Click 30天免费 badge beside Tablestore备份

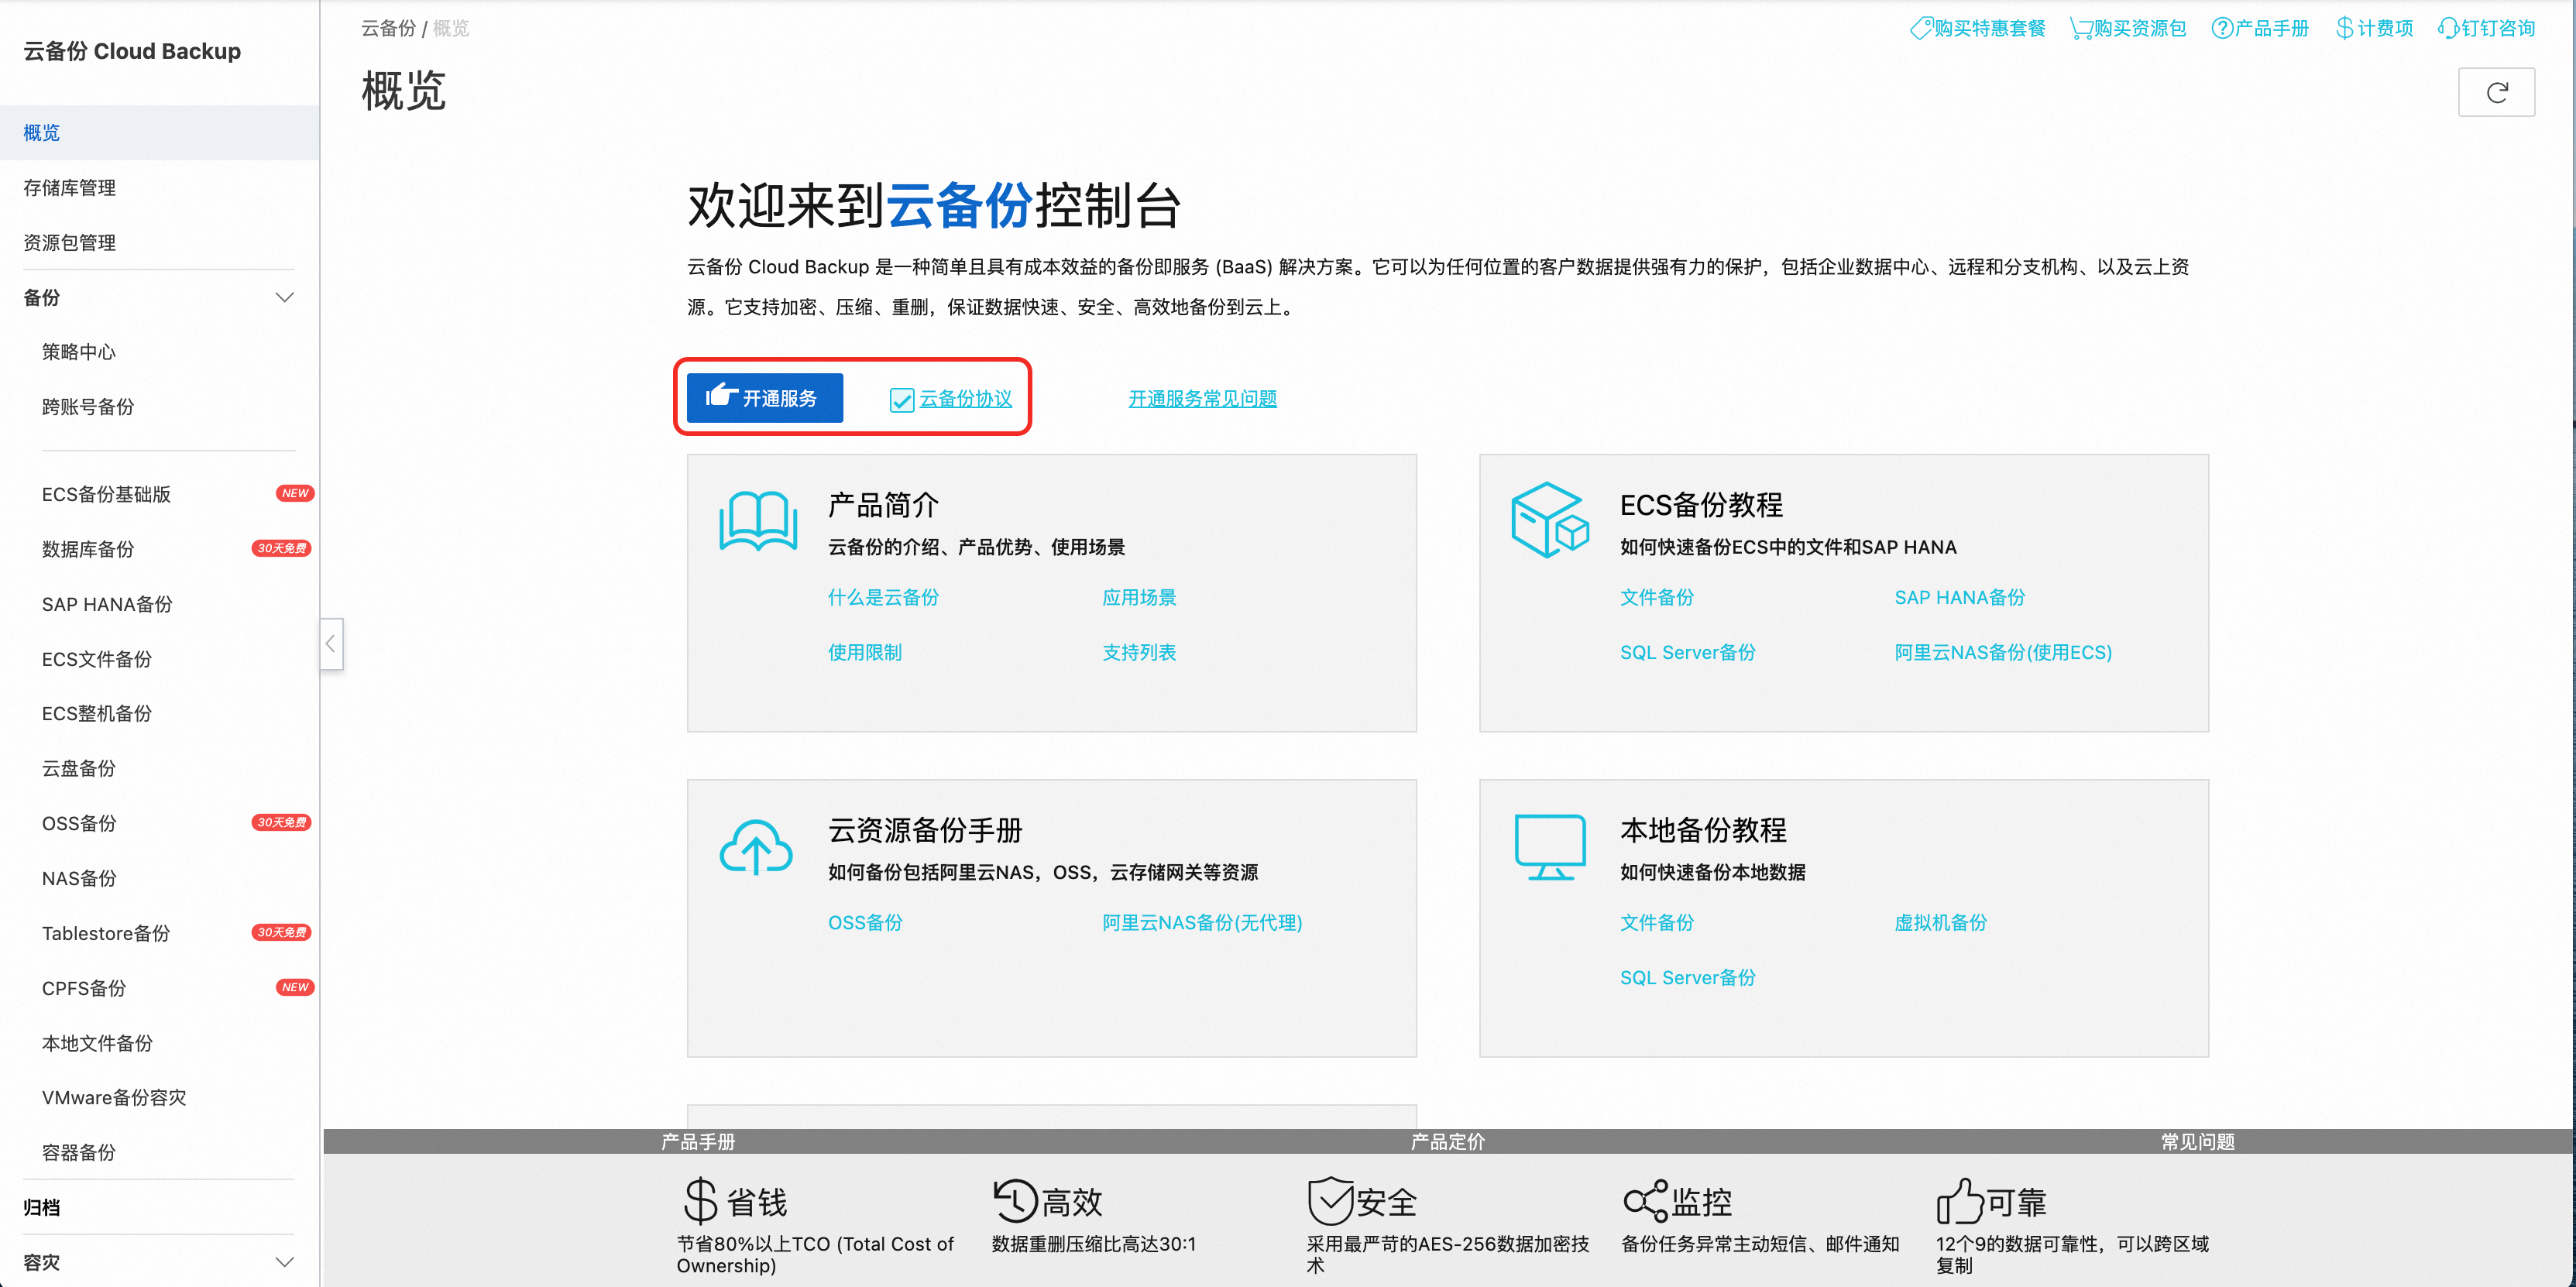click(x=281, y=932)
